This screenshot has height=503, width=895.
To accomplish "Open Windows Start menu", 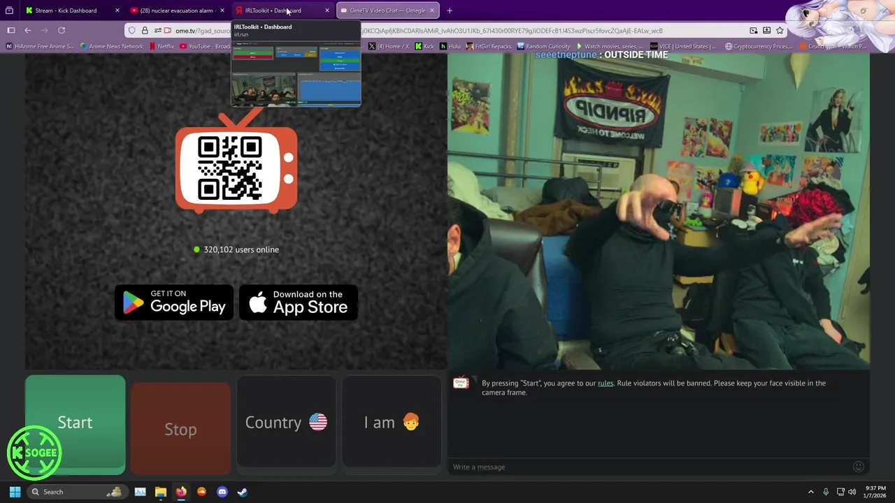I will tap(15, 492).
